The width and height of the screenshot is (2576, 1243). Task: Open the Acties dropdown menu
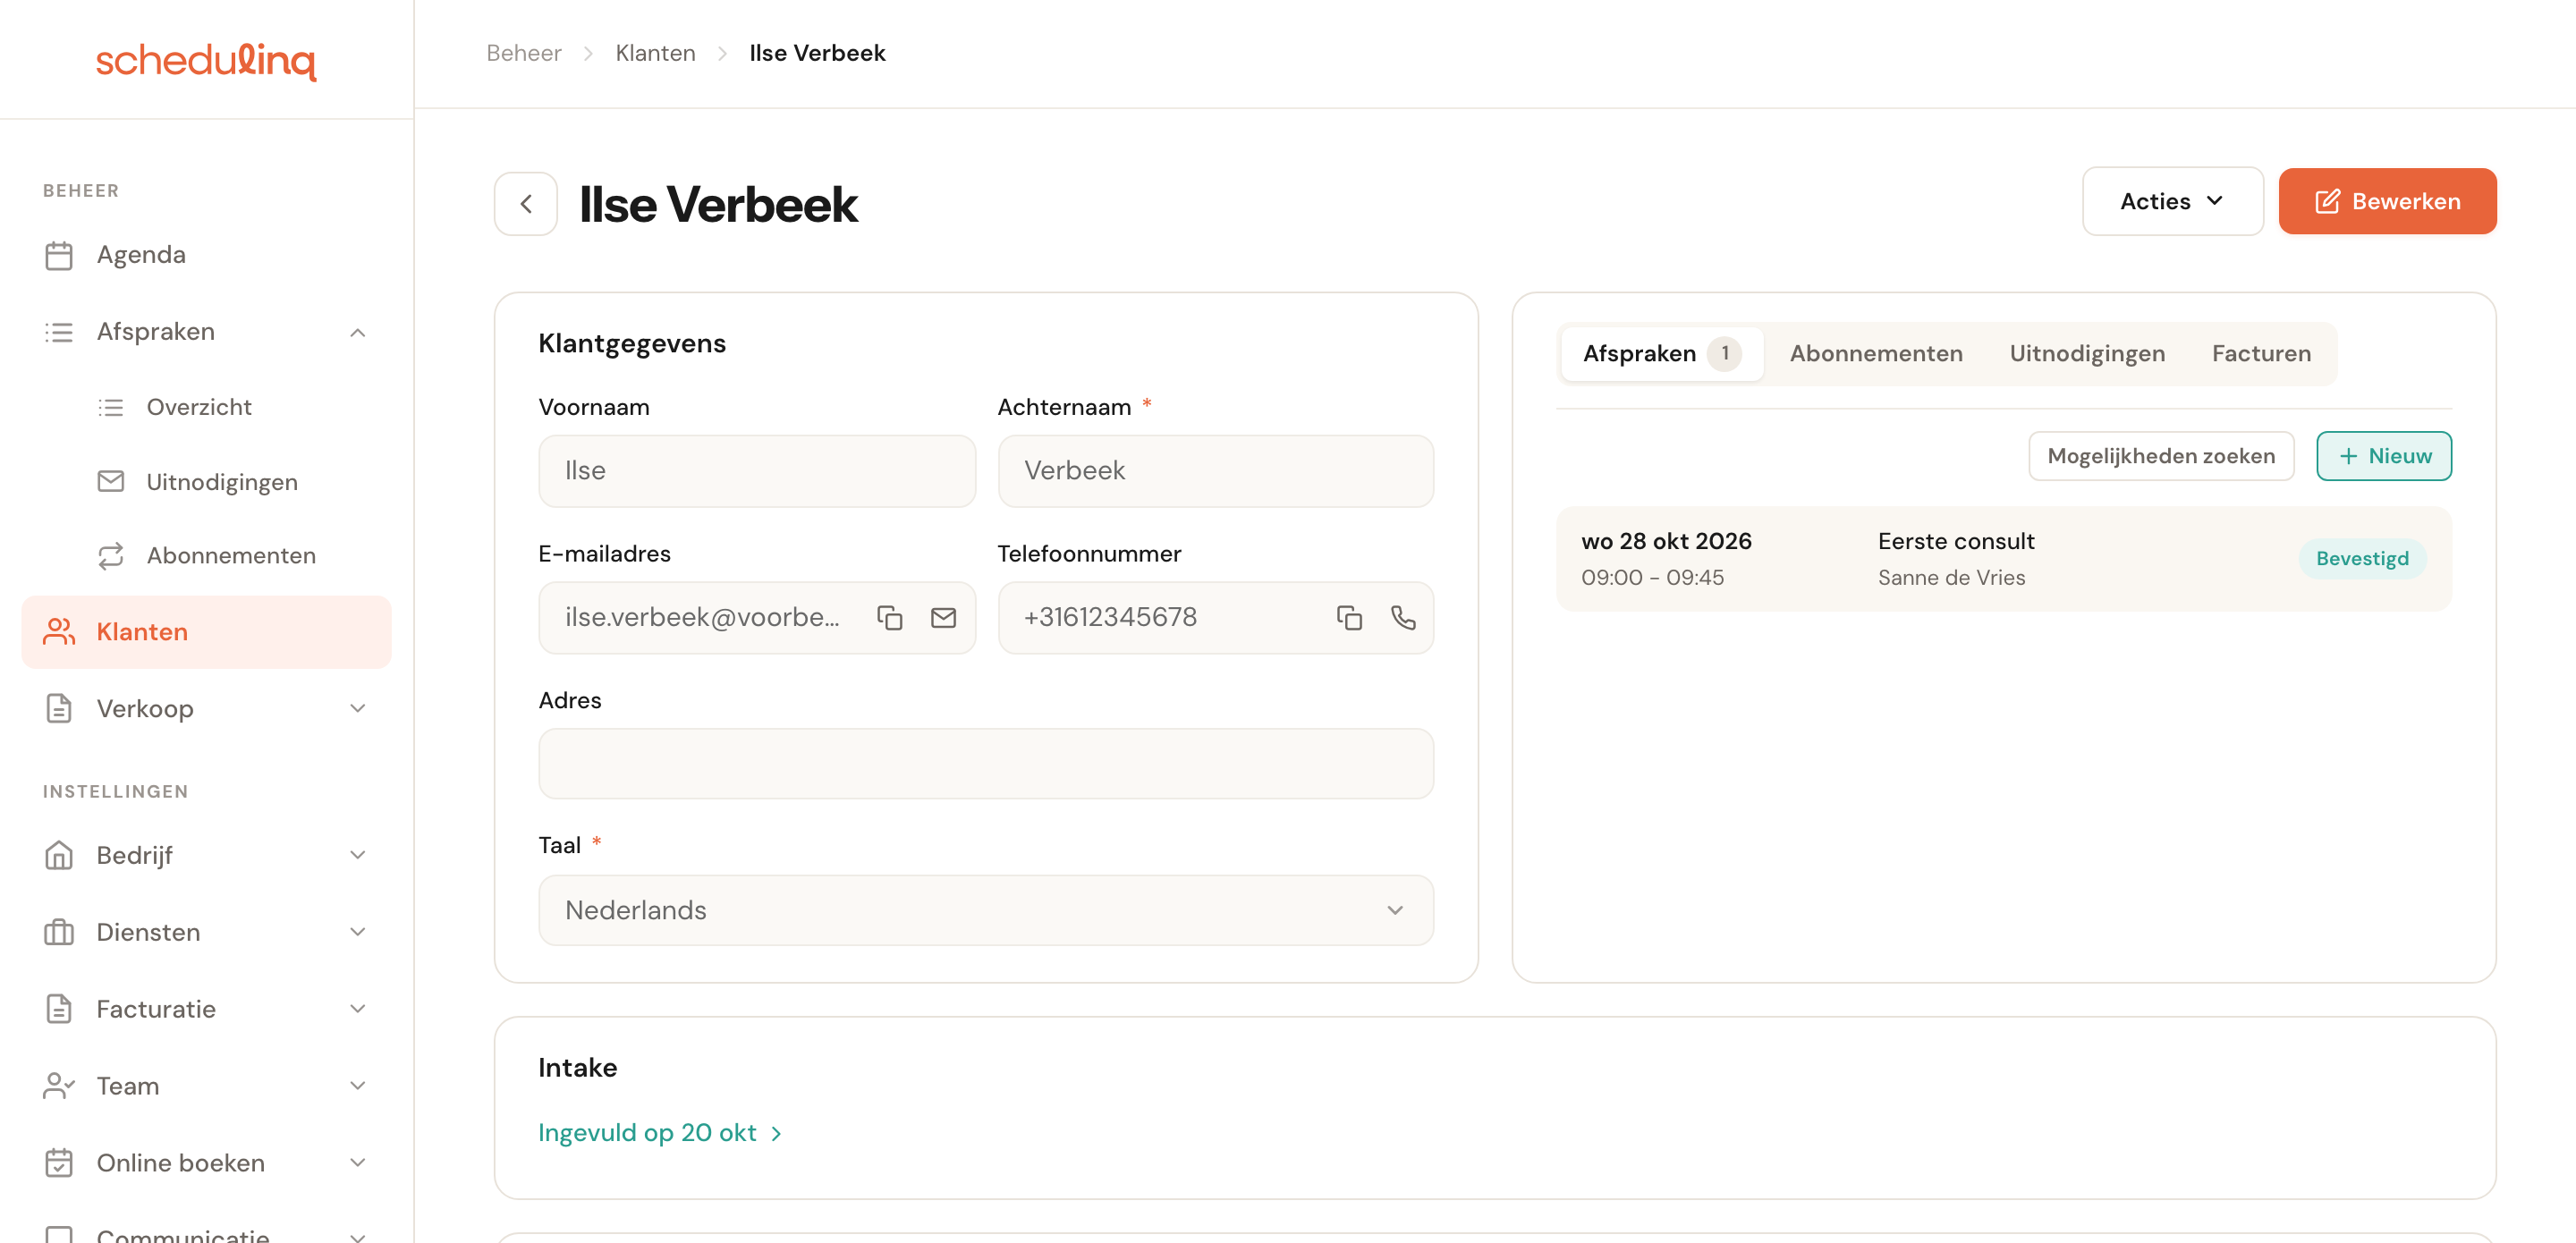tap(2172, 201)
